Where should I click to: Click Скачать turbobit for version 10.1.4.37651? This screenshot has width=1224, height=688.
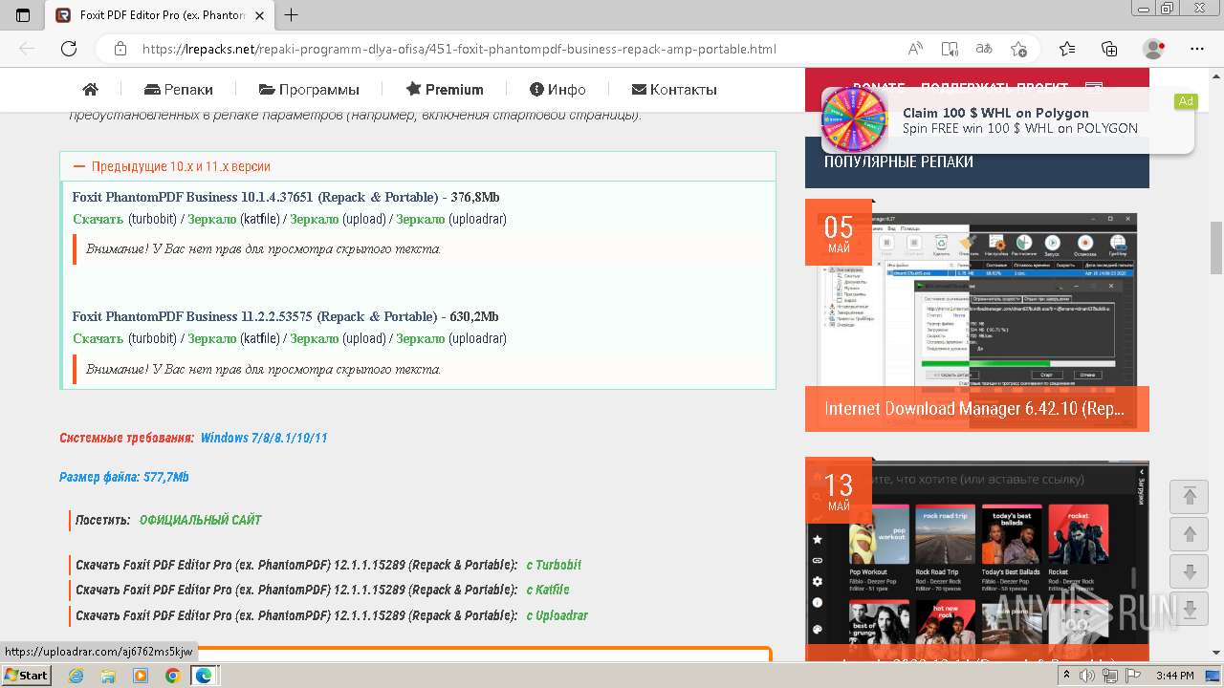coord(98,219)
